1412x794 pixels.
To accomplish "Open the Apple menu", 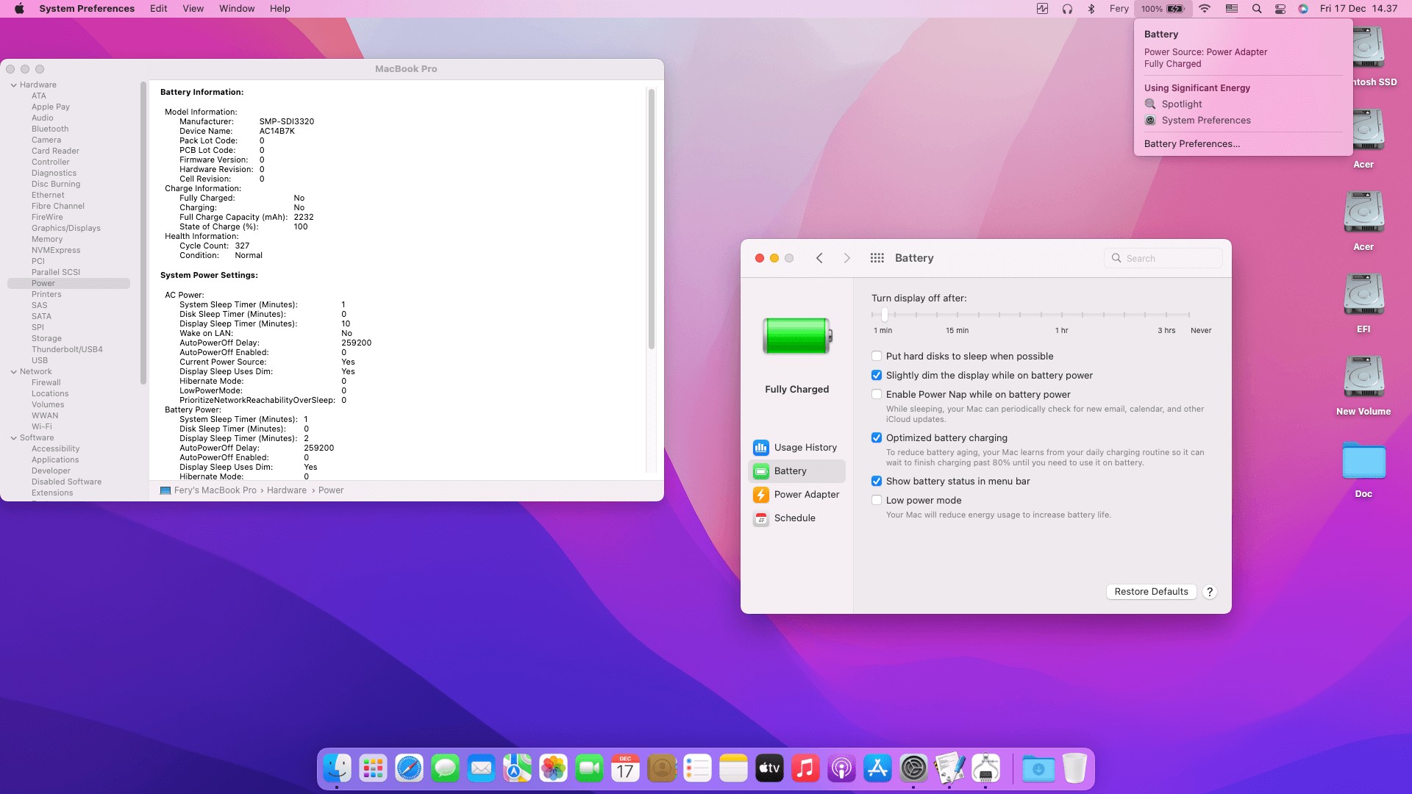I will pos(20,9).
